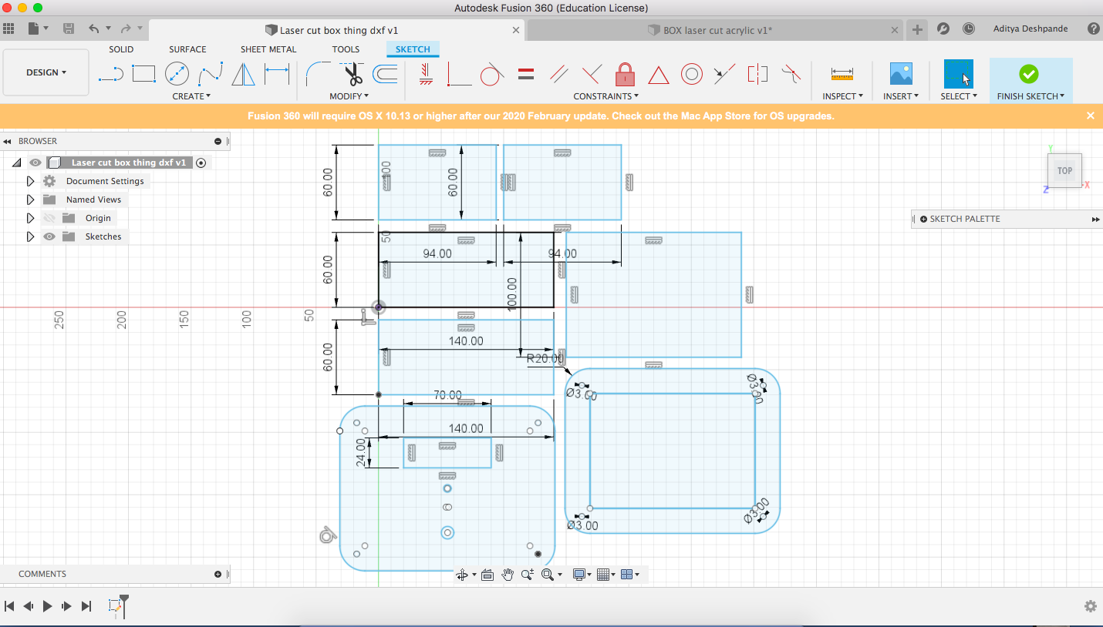Open the Data Panel grid icon
This screenshot has height=627, width=1103.
[x=8, y=29]
